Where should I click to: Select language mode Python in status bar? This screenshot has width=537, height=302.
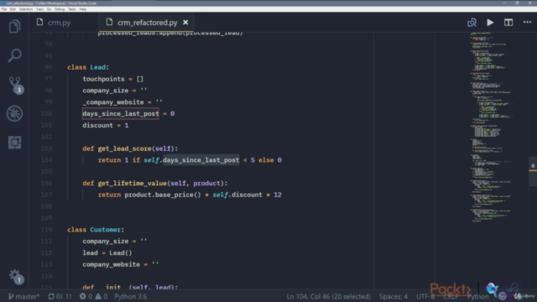[x=477, y=296]
